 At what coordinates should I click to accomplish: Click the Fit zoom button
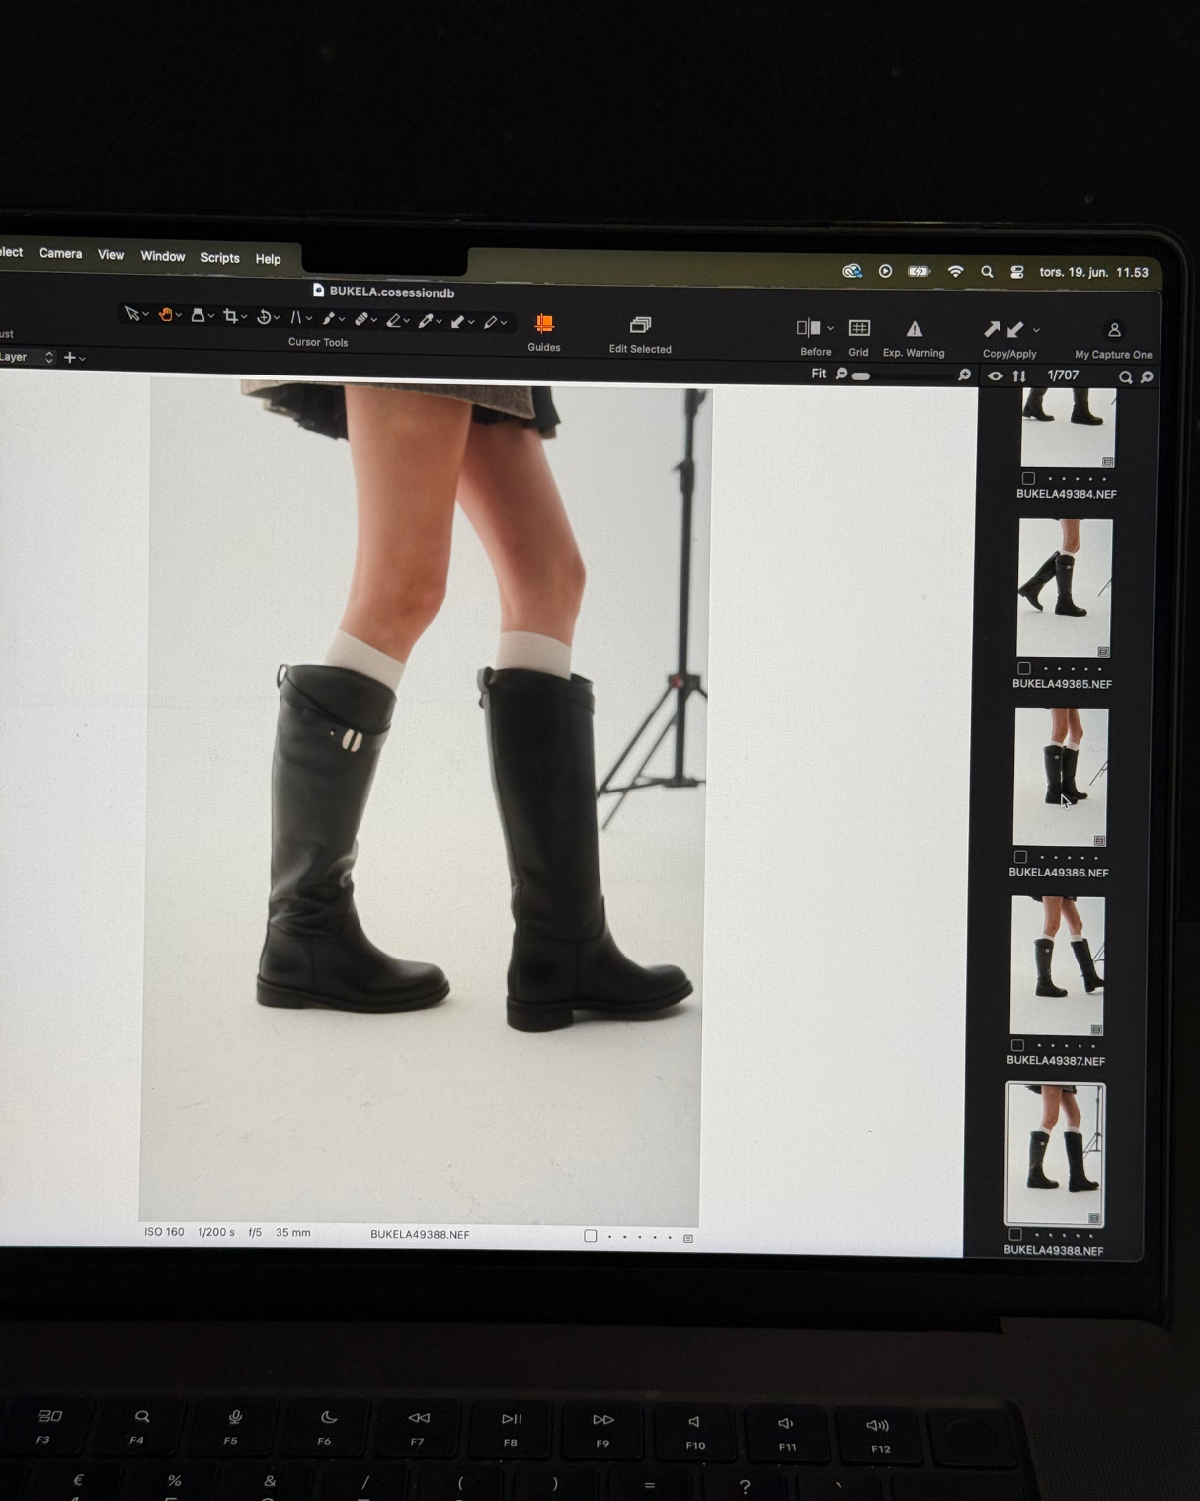tap(818, 374)
